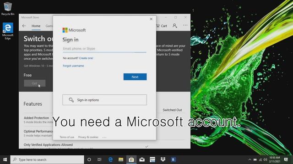Launch Edge from the taskbar
This screenshot has height=164, width=293.
110,159
